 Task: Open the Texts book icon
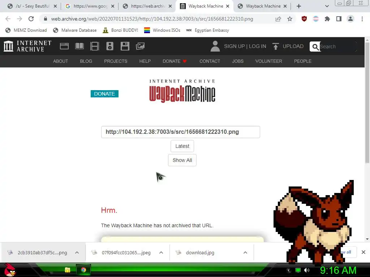pyautogui.click(x=79, y=46)
